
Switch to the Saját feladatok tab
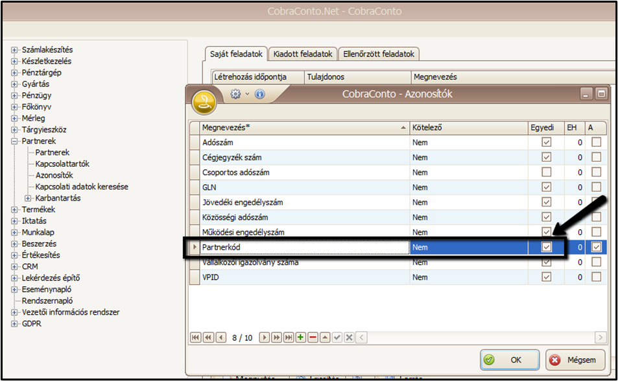click(x=236, y=54)
